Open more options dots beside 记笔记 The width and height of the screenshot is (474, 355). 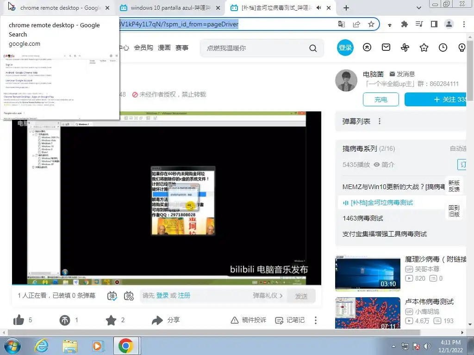(316, 320)
